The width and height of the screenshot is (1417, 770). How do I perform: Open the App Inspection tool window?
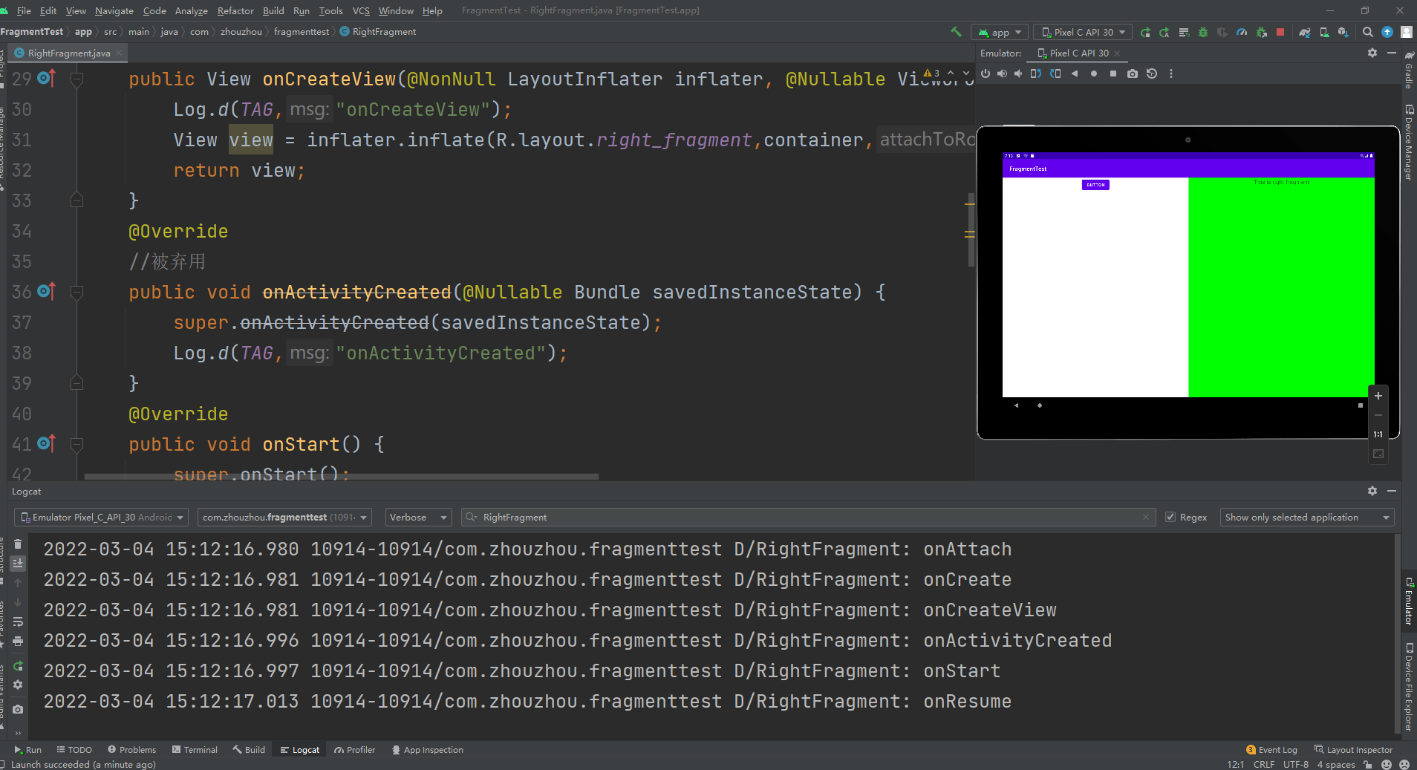coord(427,750)
